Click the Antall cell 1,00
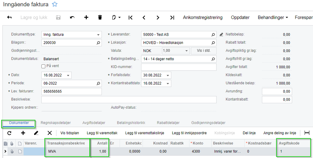 click(x=99, y=151)
